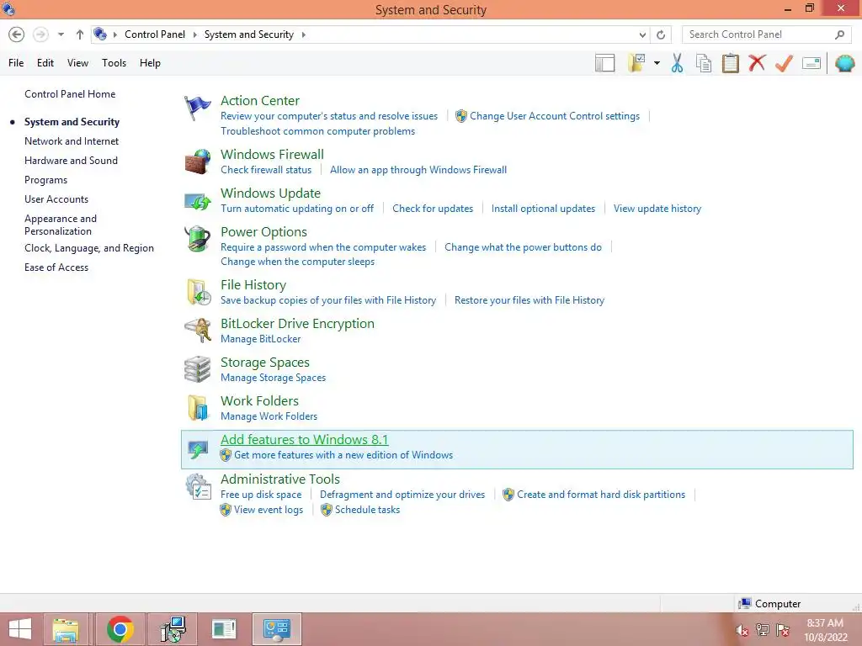Click the search magnifier icon
862x646 pixels.
(x=839, y=34)
